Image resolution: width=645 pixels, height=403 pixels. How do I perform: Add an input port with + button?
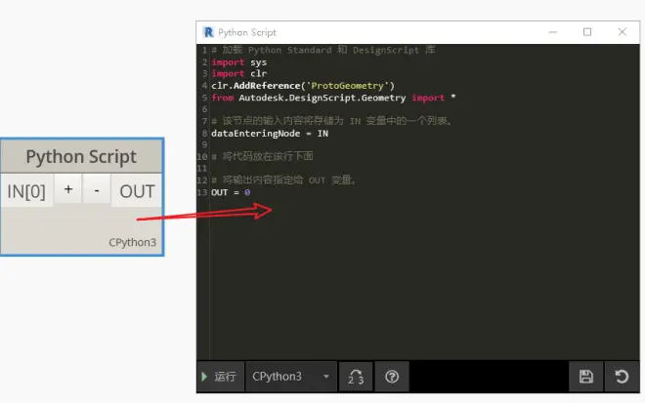(x=68, y=189)
